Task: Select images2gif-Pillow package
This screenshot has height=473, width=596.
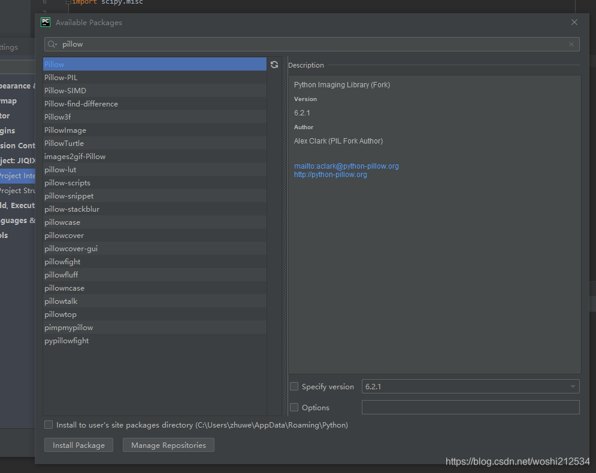Action: [x=155, y=156]
